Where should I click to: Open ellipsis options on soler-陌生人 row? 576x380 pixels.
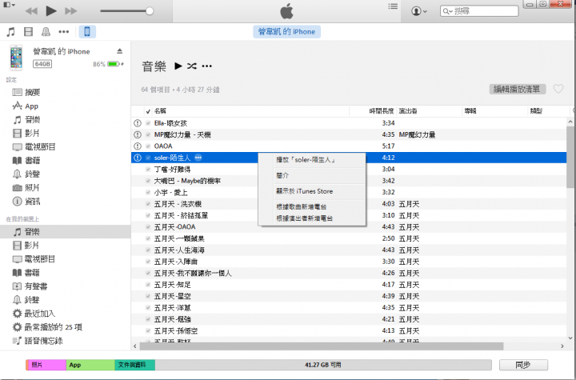(198, 158)
